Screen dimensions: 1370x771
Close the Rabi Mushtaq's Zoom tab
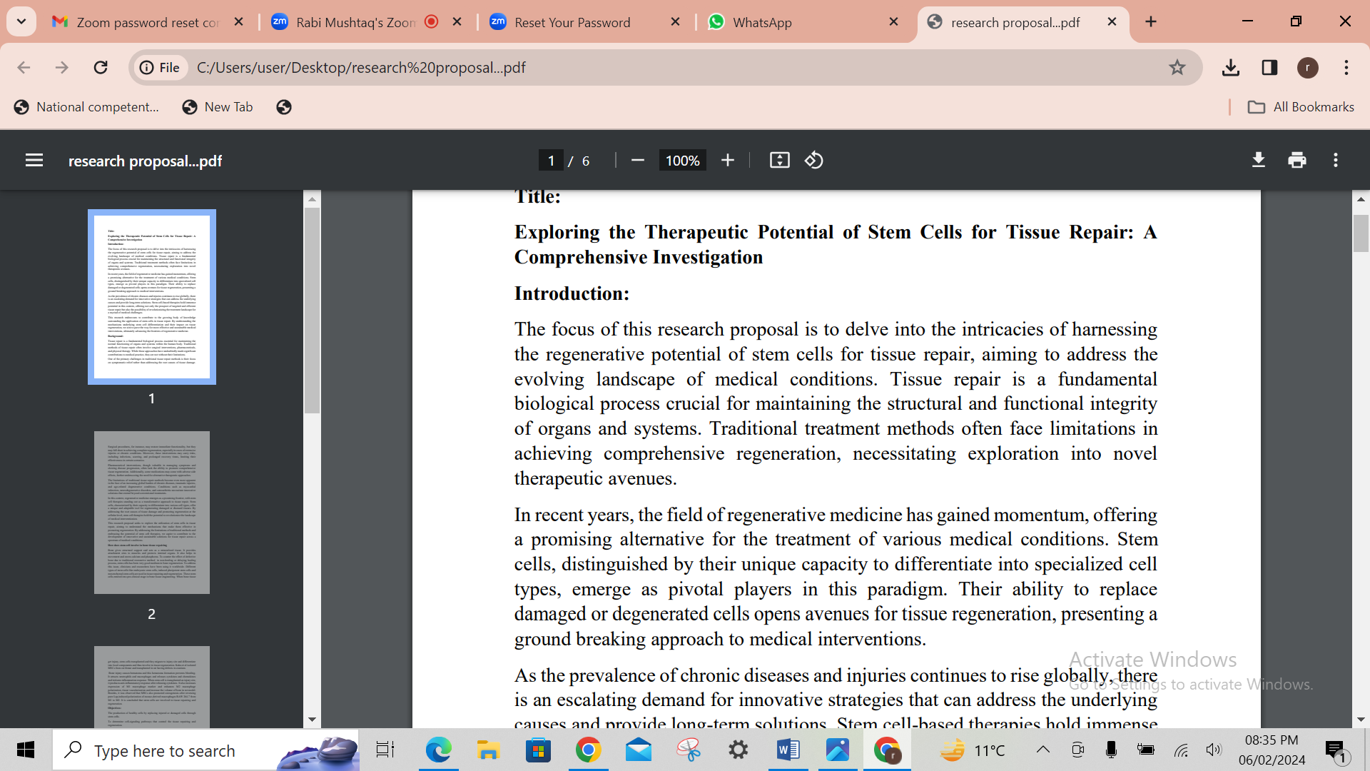coord(457,22)
